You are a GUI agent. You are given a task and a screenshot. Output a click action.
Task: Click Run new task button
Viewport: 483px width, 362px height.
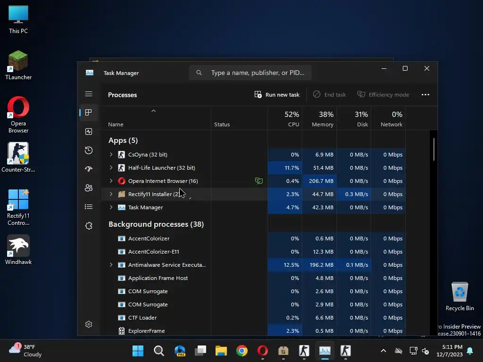click(277, 94)
